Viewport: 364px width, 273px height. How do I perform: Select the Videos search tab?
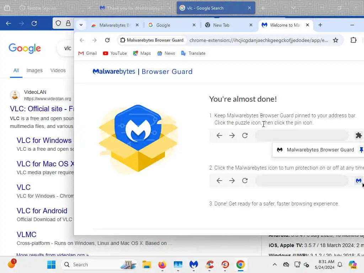[58, 70]
